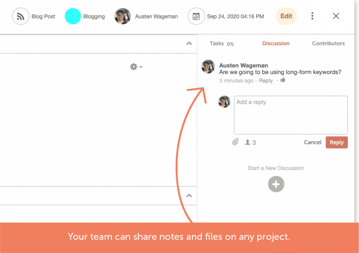Viewport: 359px width, 253px height.
Task: Submit with the red Reply button
Action: pyautogui.click(x=337, y=142)
